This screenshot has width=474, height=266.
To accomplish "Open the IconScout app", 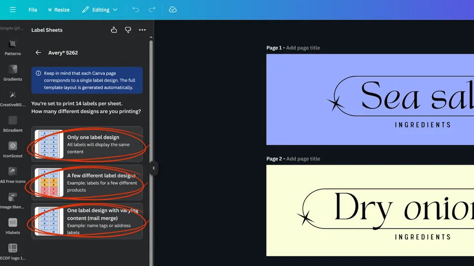I will pyautogui.click(x=13, y=150).
